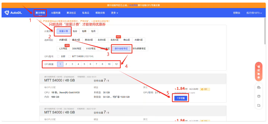
Task: Click the 内存 100 GB value
Action: tap(55, 97)
